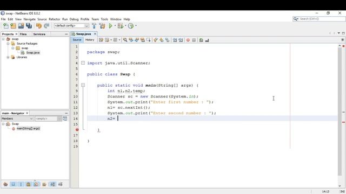Switch to the History editor view
This screenshot has width=346, height=194.
tap(90, 40)
